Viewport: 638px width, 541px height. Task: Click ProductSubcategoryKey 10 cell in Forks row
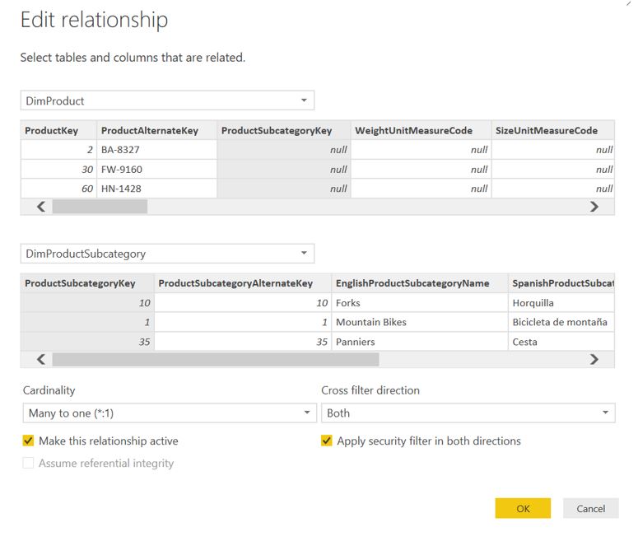[87, 303]
